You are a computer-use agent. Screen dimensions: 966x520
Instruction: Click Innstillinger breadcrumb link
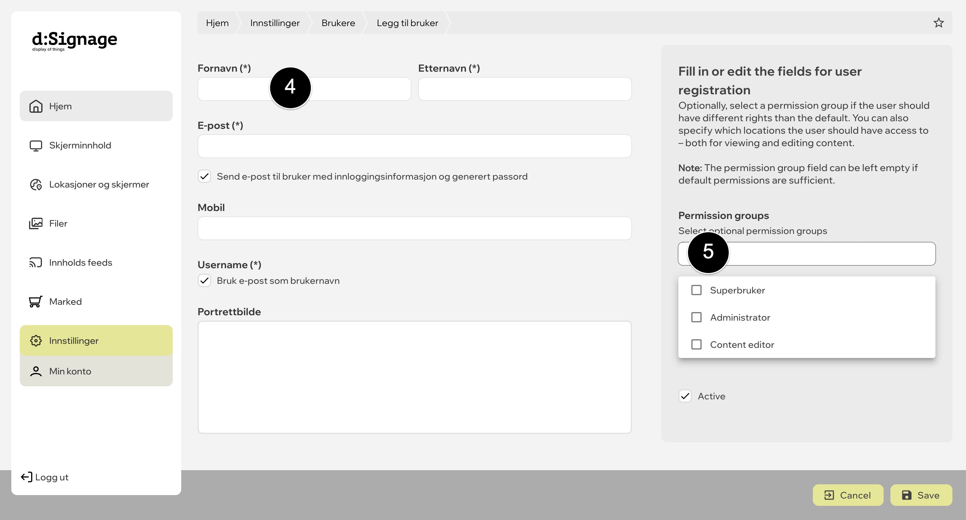pyautogui.click(x=275, y=23)
